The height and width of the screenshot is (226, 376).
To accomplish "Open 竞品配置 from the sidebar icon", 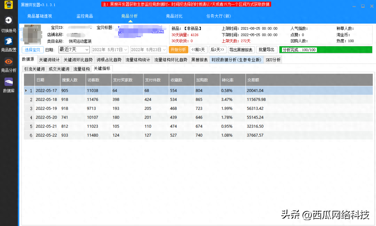I will [9, 41].
